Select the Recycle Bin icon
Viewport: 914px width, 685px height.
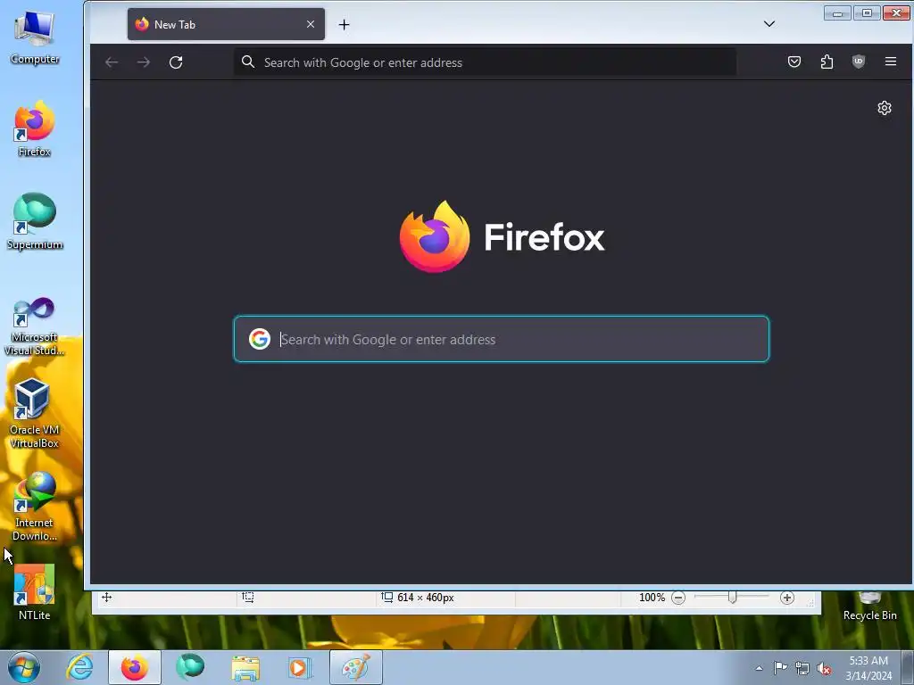869,607
